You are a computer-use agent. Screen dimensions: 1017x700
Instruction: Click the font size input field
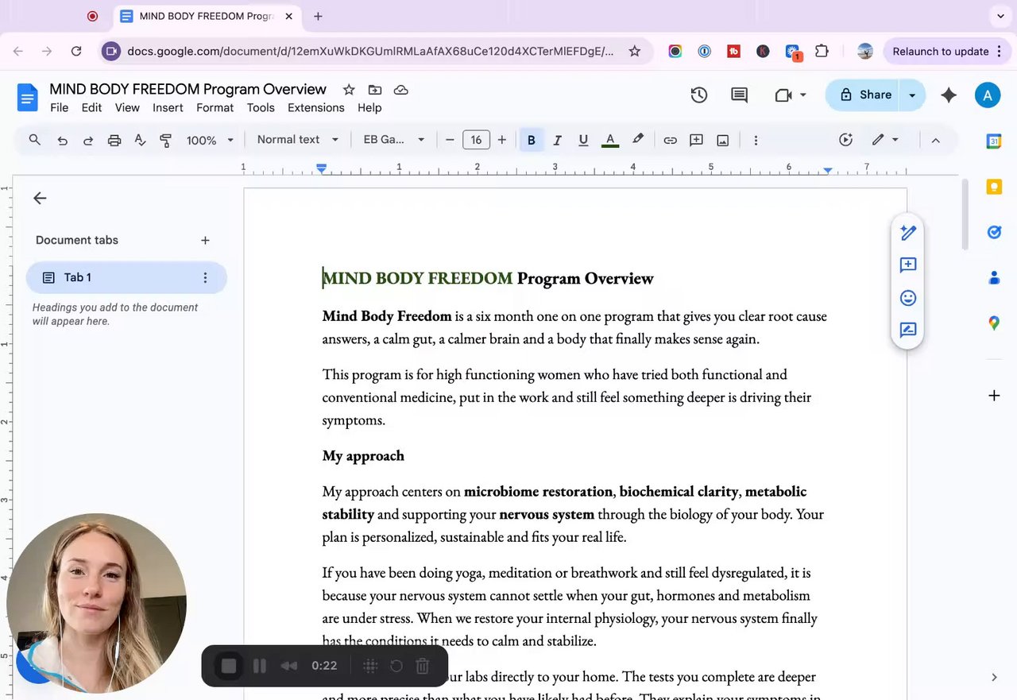click(476, 141)
